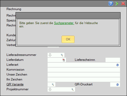Close the form with the red X
The height and width of the screenshot is (96, 127).
pos(123,4)
